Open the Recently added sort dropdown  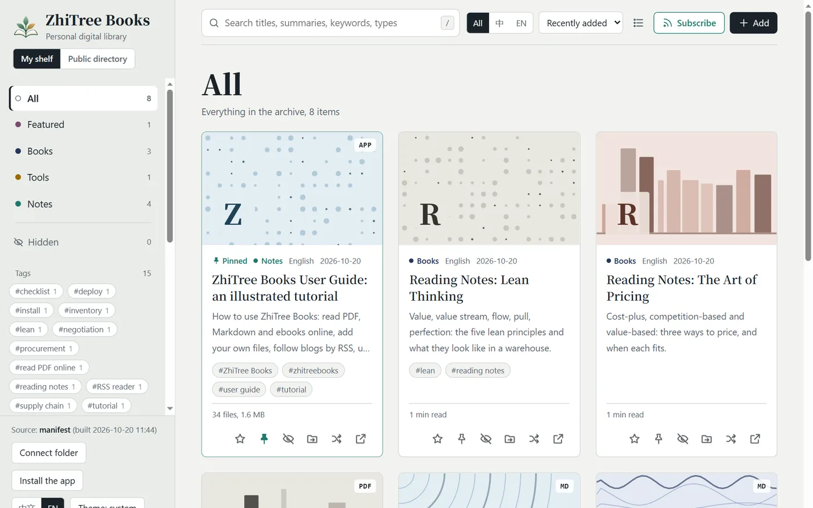click(x=581, y=23)
